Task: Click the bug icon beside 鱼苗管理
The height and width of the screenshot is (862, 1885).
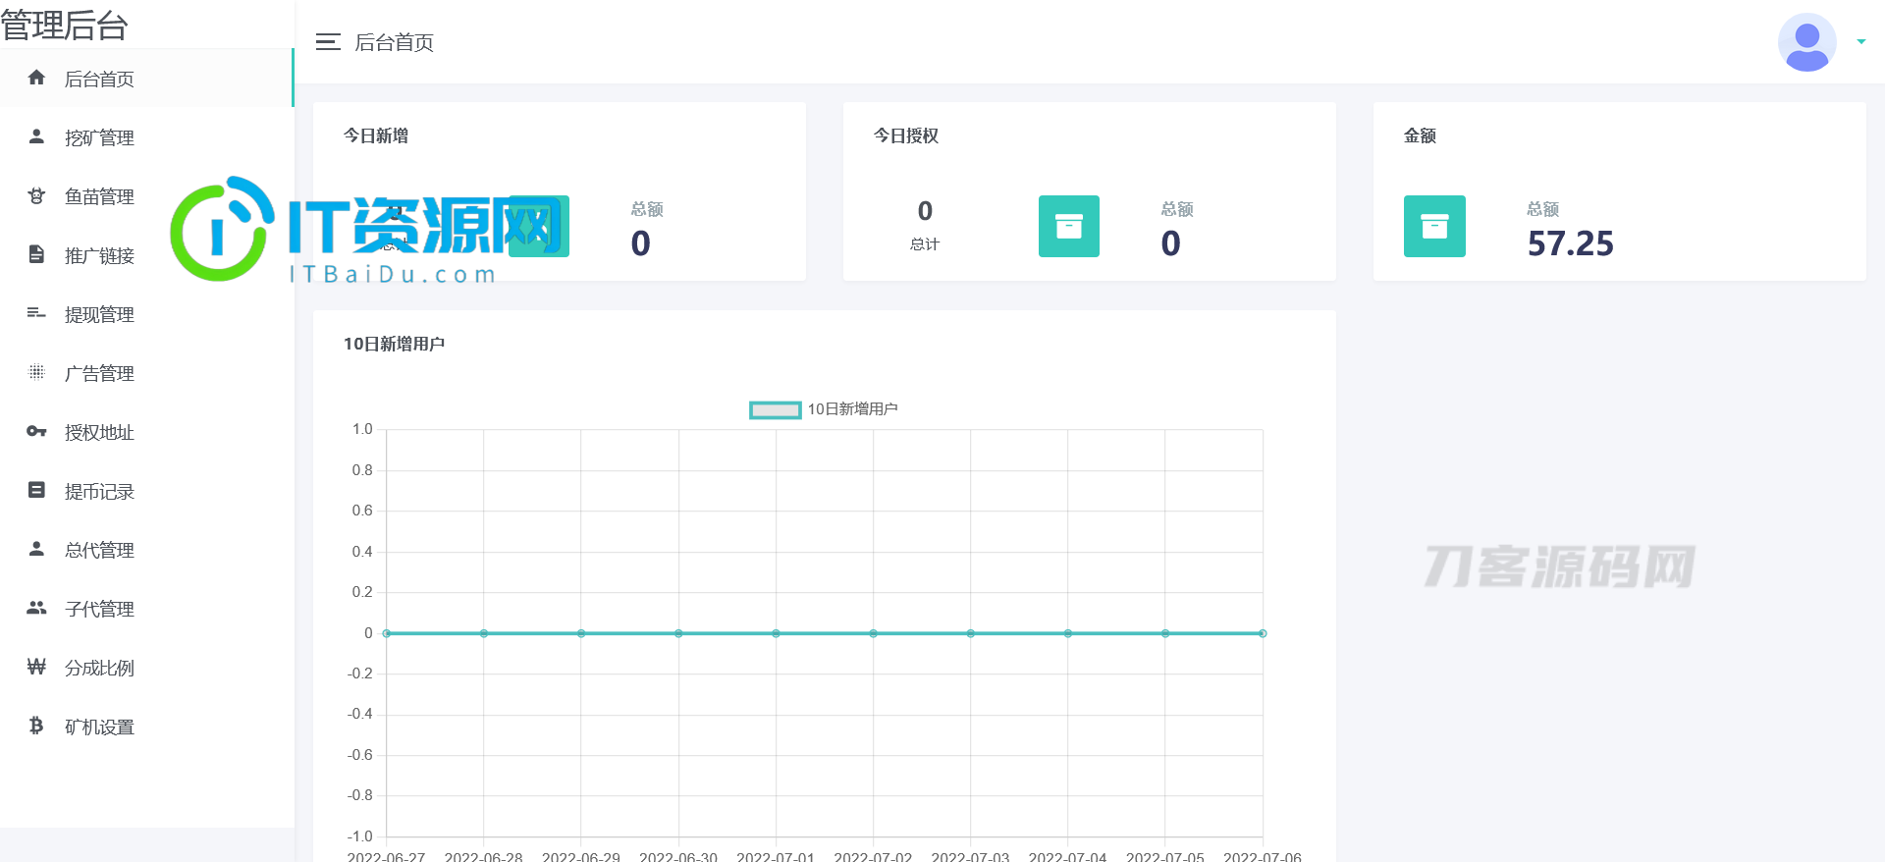Action: [36, 195]
